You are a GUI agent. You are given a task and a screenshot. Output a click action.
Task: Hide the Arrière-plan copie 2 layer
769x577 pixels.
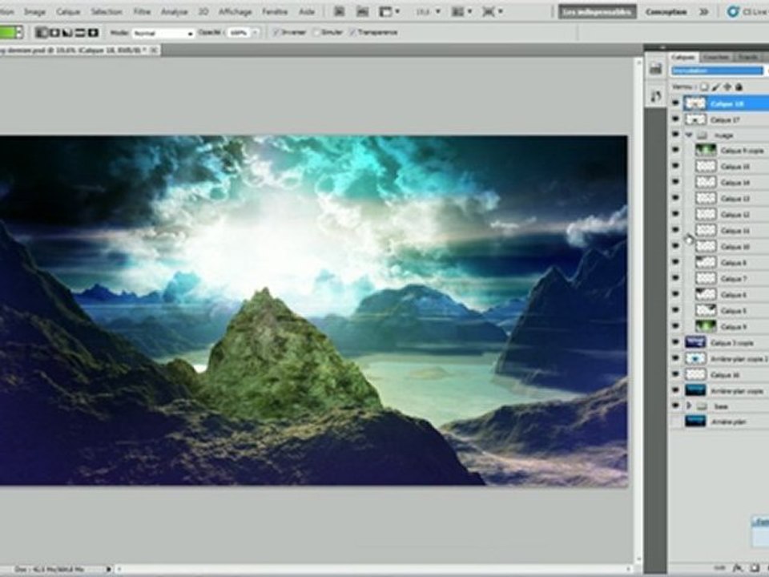tap(675, 359)
